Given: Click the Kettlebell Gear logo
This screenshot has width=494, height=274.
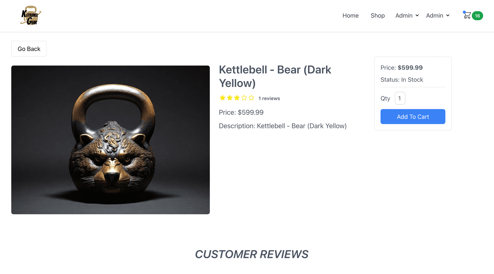Looking at the screenshot, I should tap(31, 16).
